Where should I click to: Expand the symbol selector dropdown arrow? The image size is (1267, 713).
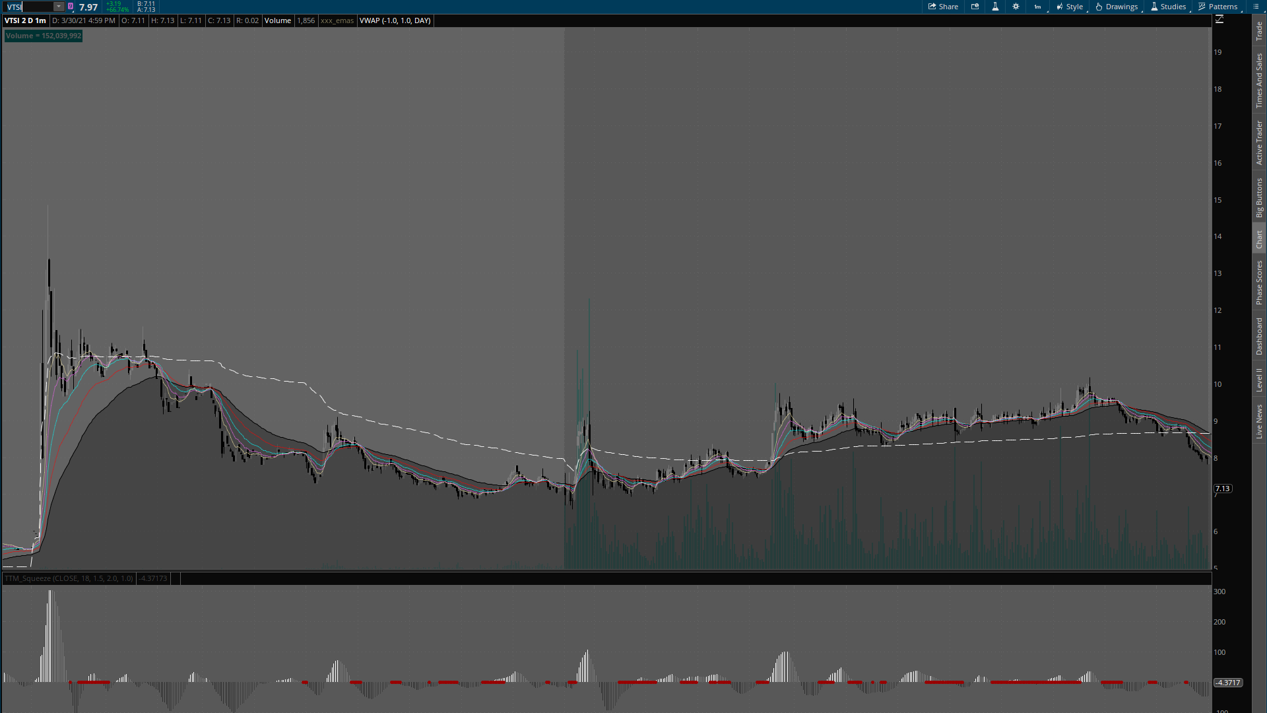pos(59,7)
